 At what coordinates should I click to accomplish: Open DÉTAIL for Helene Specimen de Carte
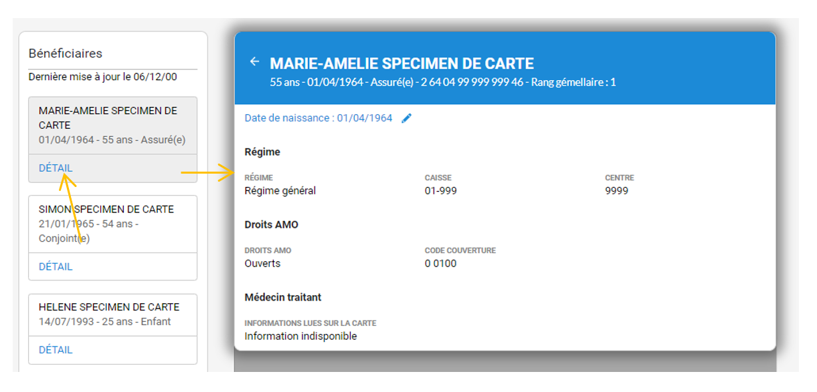tap(56, 350)
